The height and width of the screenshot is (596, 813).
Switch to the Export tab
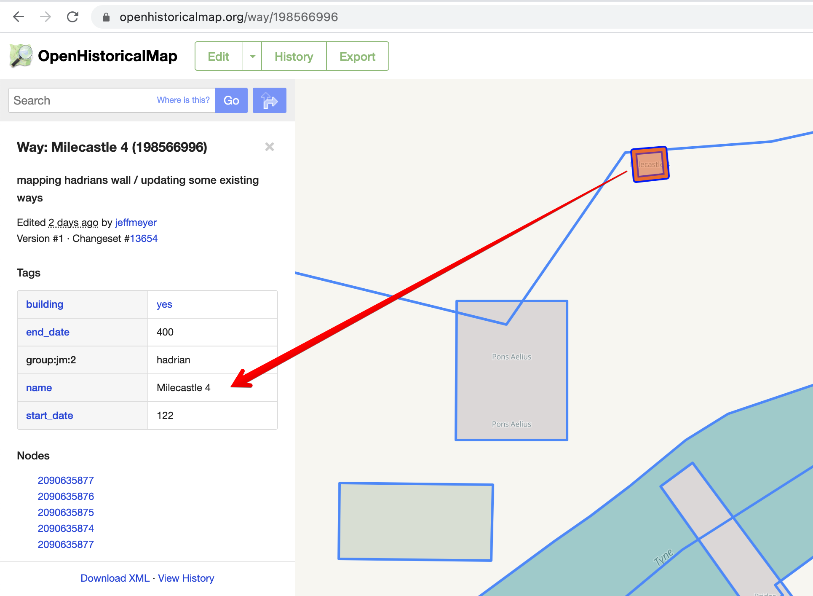click(x=357, y=56)
